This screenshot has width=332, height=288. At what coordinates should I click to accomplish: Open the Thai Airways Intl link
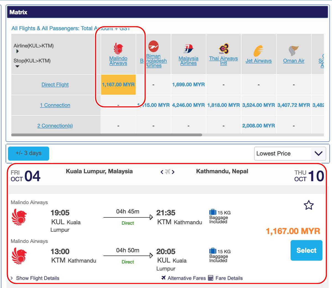click(224, 61)
